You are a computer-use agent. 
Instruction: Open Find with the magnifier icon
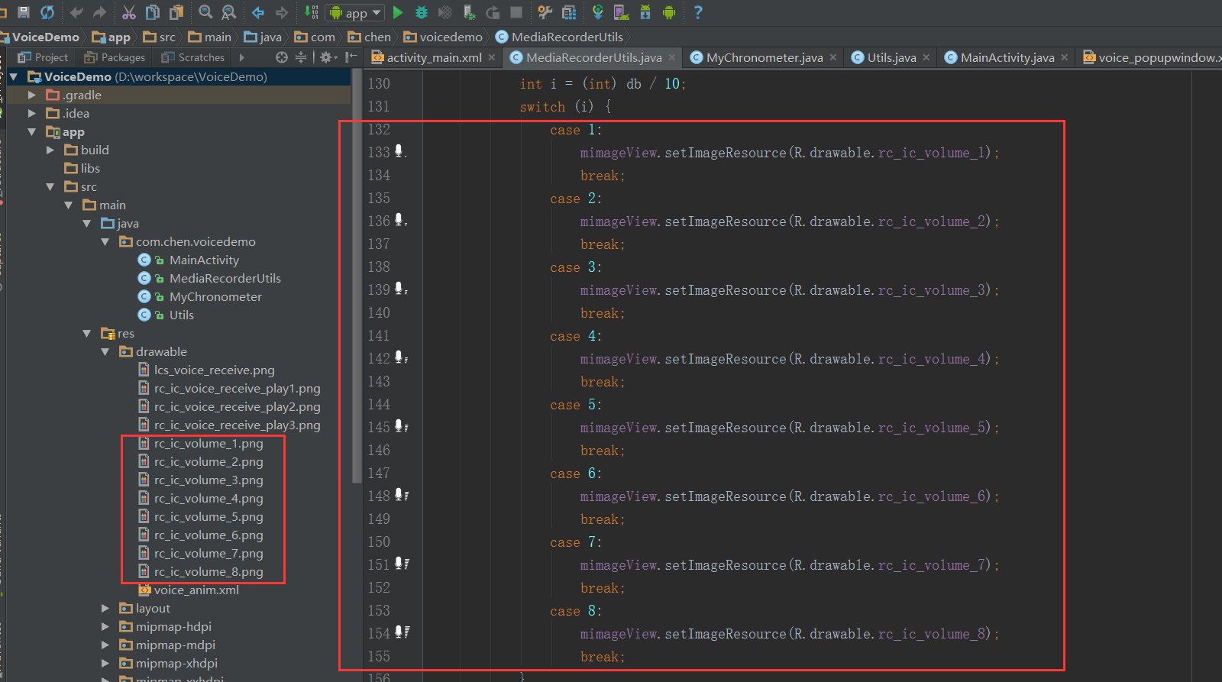pos(205,12)
